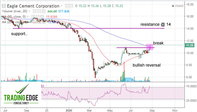The width and height of the screenshot is (197, 112).
Task: Click the 16.00 price axis label
Action: pos(190,16)
